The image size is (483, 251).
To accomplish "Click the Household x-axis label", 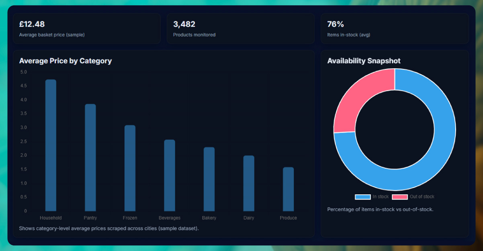I will pyautogui.click(x=51, y=218).
